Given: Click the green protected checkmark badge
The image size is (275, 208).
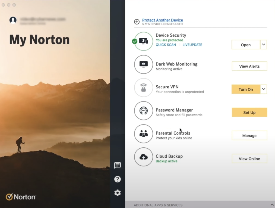Looking at the screenshot, I should point(135,41).
